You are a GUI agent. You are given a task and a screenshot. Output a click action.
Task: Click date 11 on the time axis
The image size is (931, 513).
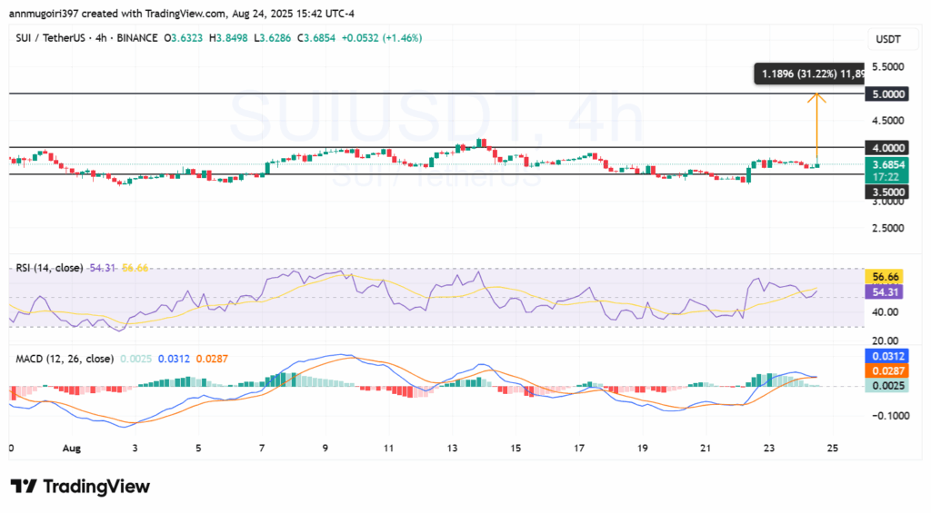388,449
